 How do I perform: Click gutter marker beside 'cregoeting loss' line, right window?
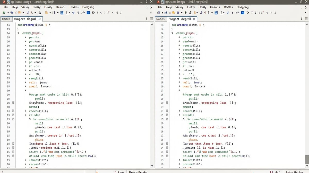167,103
